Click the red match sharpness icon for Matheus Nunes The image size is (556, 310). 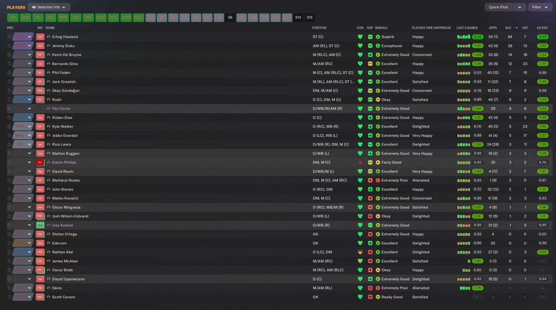(370, 181)
